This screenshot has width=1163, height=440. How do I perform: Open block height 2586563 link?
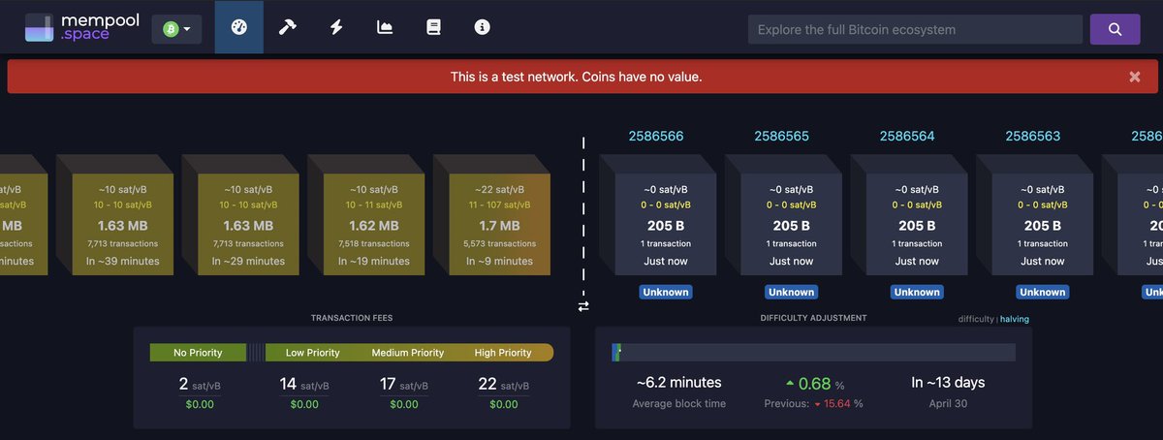point(1033,136)
